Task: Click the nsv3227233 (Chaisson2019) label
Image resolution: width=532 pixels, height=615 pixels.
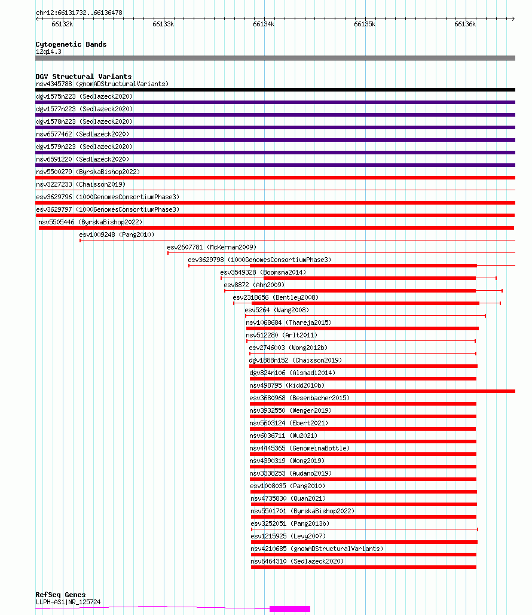Action: pyautogui.click(x=81, y=184)
